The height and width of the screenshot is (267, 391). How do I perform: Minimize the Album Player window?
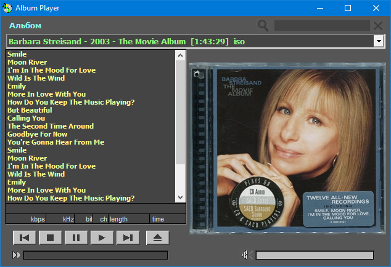320,8
